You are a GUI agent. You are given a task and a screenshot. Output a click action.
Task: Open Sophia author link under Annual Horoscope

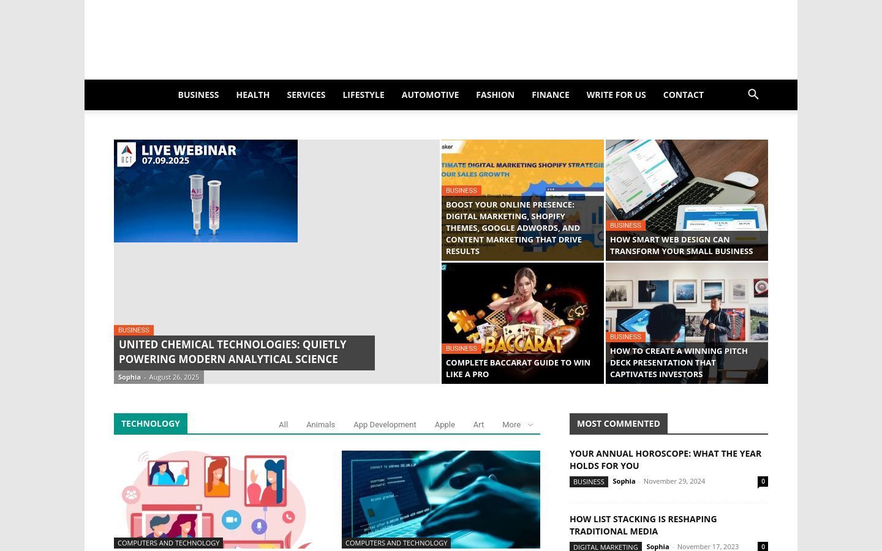[x=624, y=481]
